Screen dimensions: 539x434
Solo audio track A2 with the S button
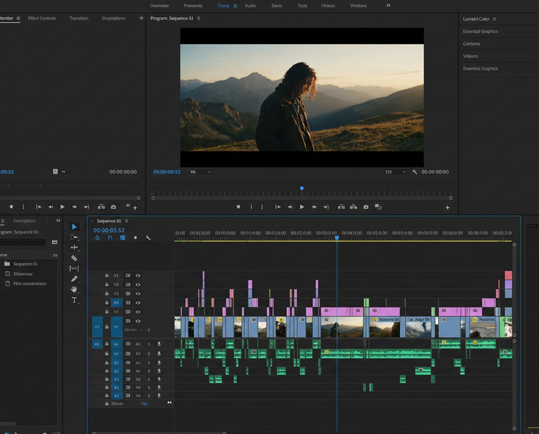point(149,354)
